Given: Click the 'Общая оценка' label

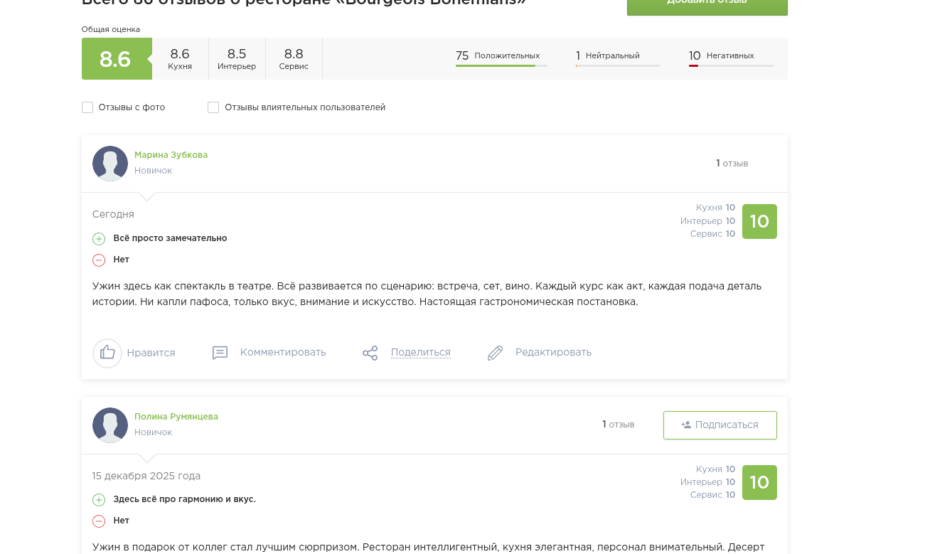Looking at the screenshot, I should pos(111,29).
